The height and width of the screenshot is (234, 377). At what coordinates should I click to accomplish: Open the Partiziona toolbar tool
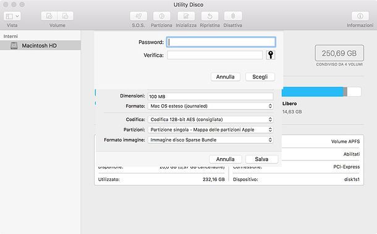click(x=161, y=16)
